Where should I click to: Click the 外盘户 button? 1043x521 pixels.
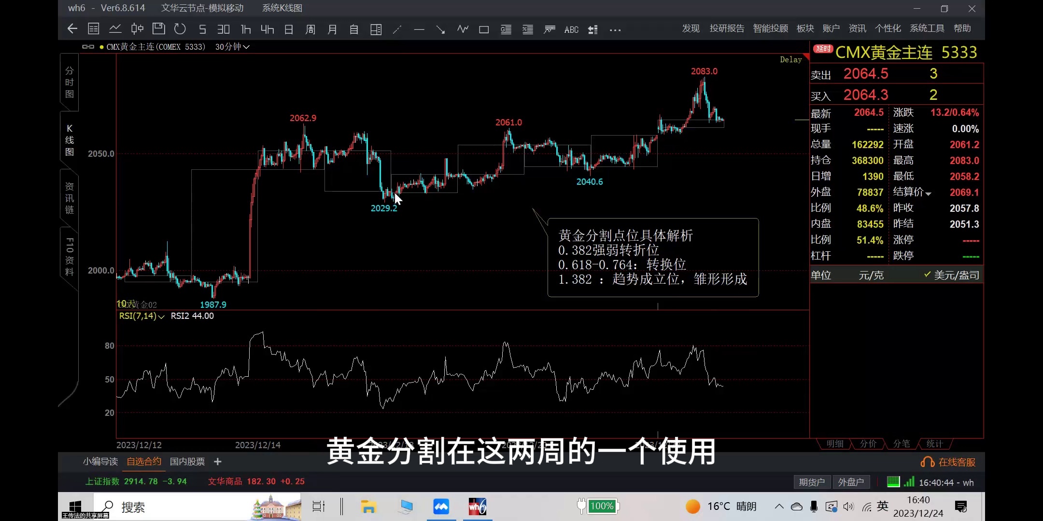point(851,482)
